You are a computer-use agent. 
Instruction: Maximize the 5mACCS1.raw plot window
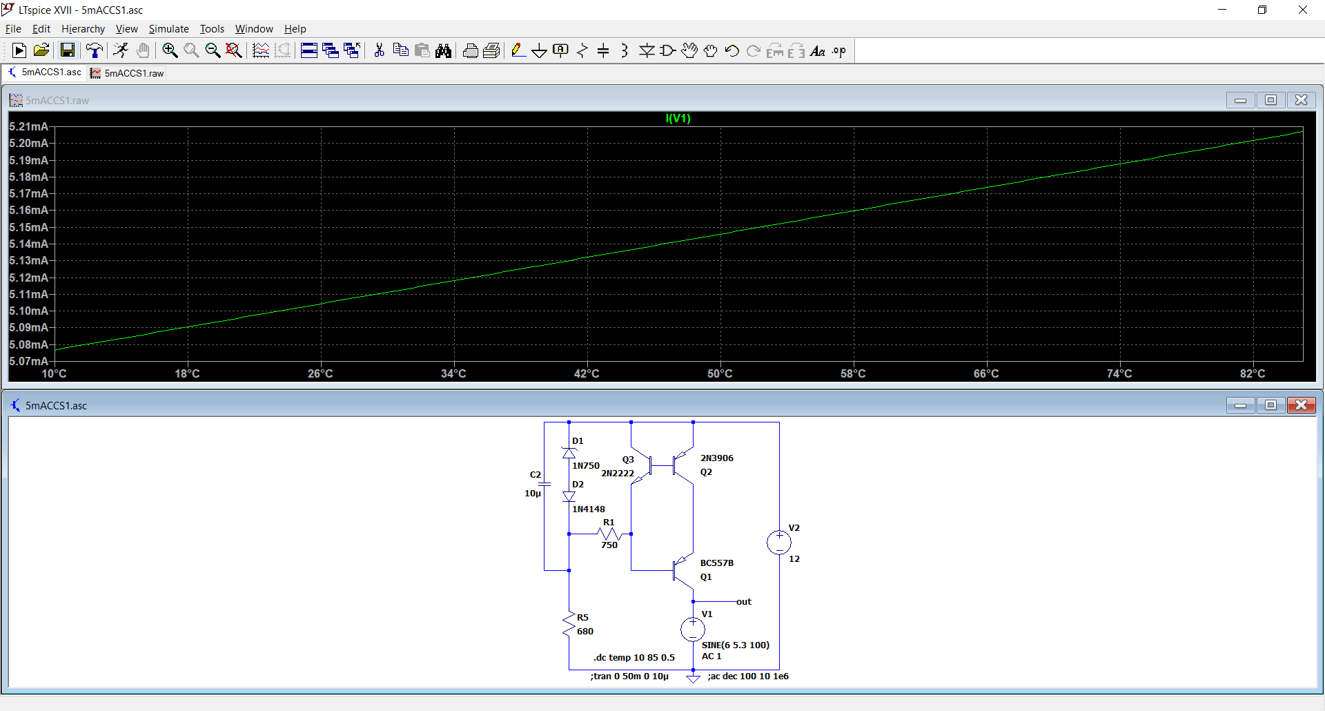click(1270, 100)
